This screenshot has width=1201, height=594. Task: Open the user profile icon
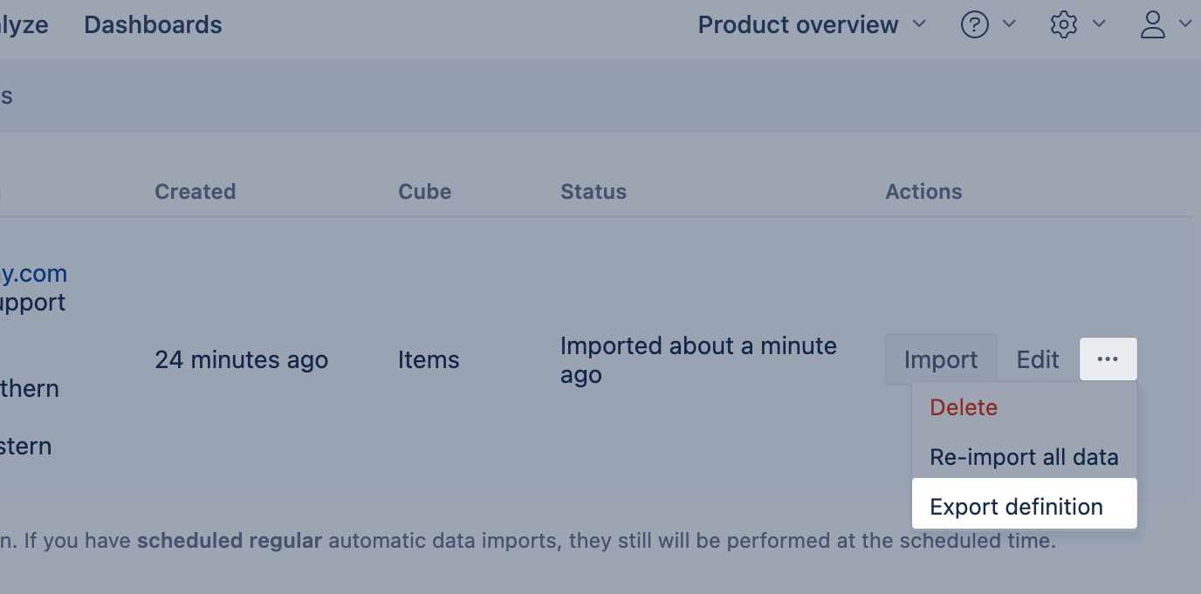pos(1153,25)
